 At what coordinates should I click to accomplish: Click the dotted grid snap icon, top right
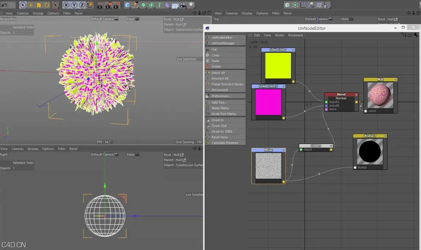(319, 5)
